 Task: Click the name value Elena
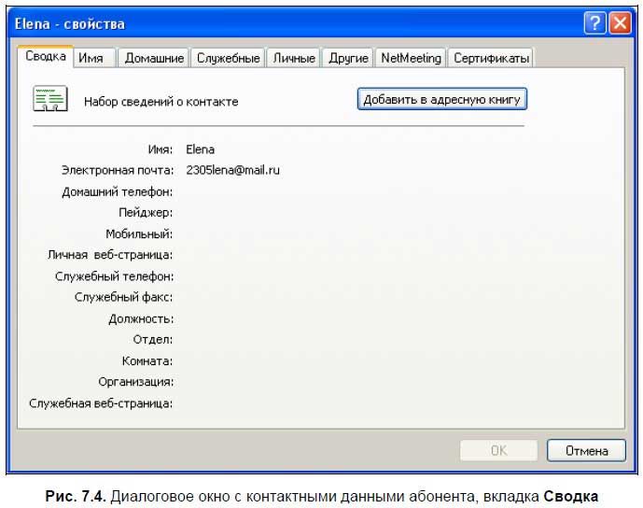click(201, 148)
